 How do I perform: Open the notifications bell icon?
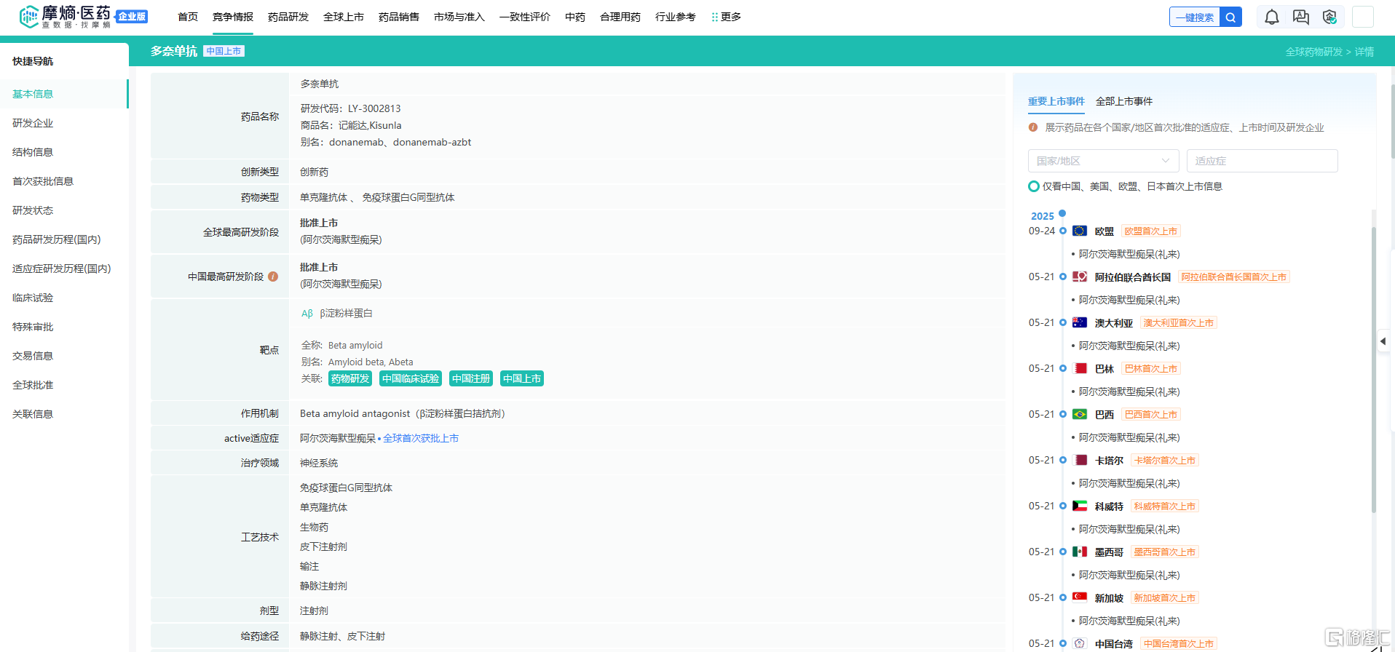pos(1272,17)
